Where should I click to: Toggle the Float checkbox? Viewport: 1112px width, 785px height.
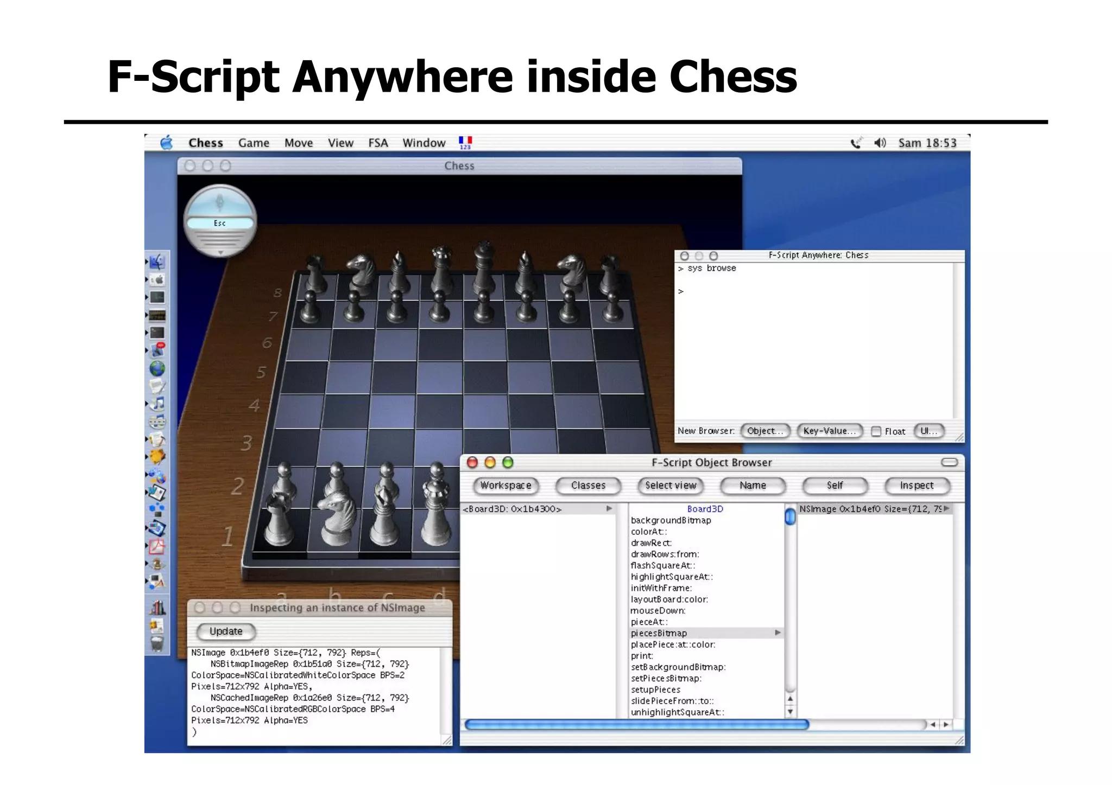click(x=876, y=431)
